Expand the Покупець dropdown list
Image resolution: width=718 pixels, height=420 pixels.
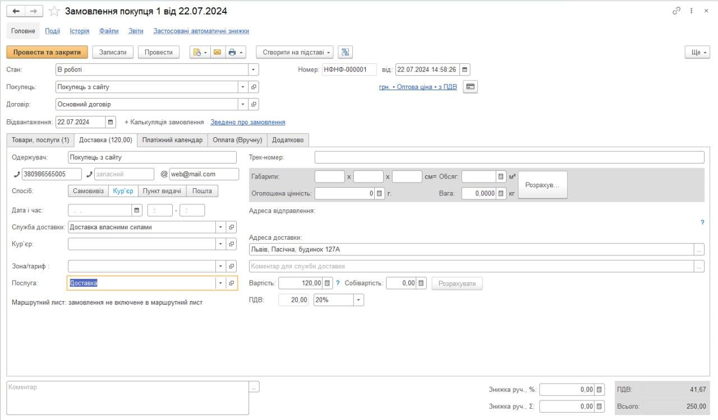[243, 87]
